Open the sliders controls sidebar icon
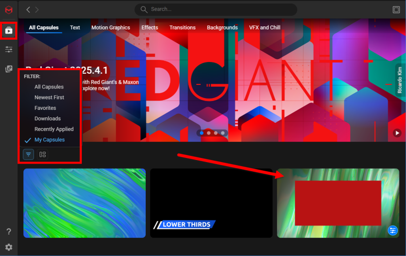 coord(9,49)
